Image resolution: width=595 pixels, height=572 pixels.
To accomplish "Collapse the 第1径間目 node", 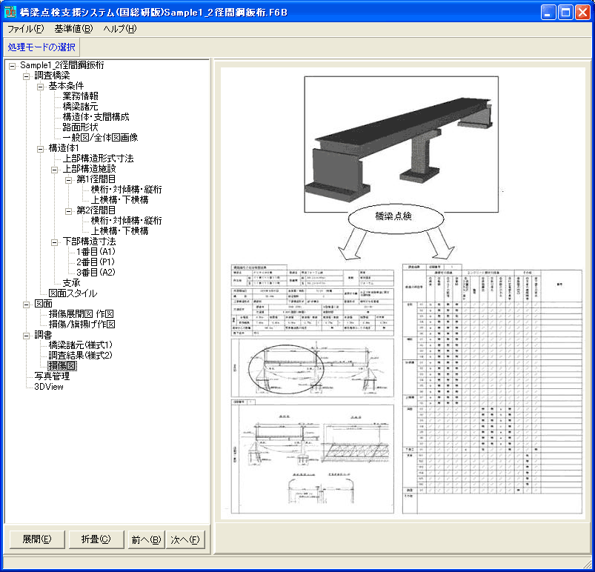I will pyautogui.click(x=68, y=180).
